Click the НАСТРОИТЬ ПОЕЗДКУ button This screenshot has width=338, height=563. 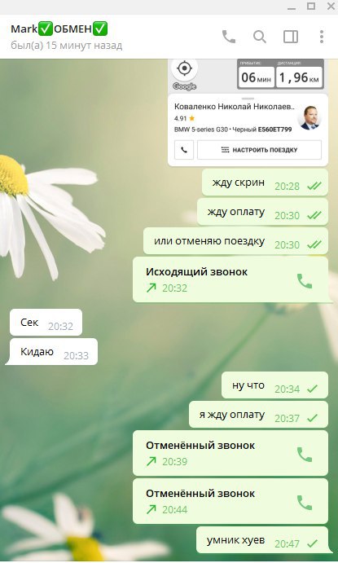pyautogui.click(x=260, y=150)
